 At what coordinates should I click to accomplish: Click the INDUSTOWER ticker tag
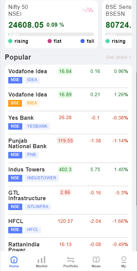[x=42, y=178]
